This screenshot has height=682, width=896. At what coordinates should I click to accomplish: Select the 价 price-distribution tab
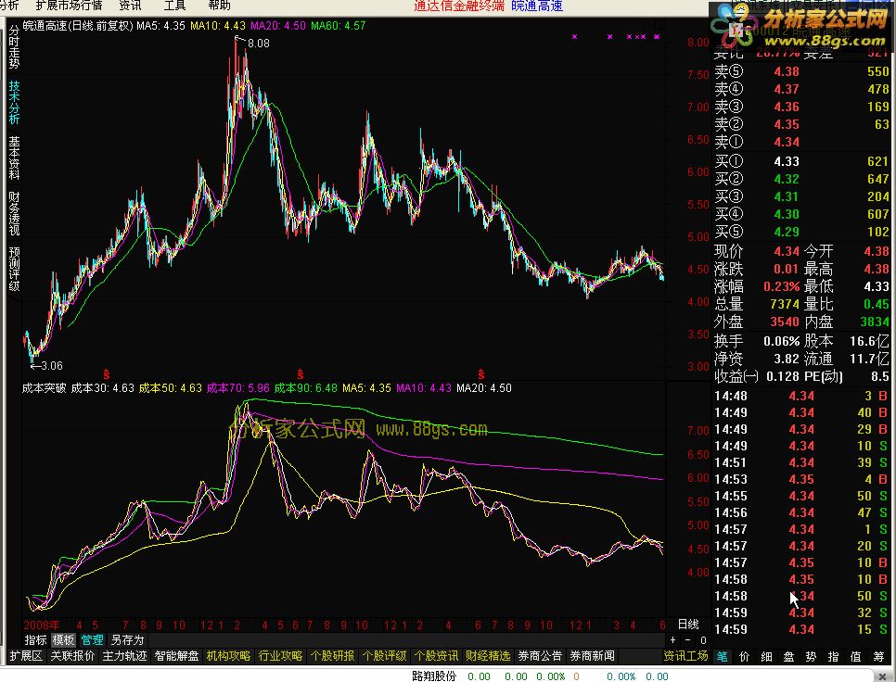click(x=744, y=657)
